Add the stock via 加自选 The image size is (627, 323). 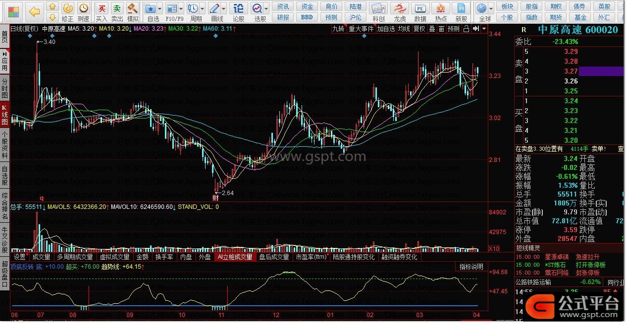[x=386, y=29]
